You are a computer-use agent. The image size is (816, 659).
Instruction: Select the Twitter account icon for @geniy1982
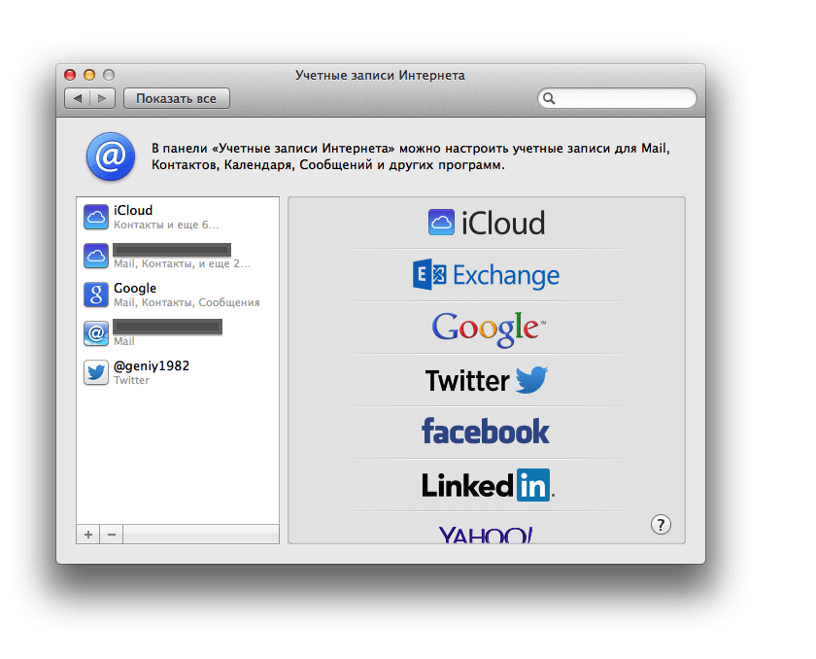coord(96,372)
